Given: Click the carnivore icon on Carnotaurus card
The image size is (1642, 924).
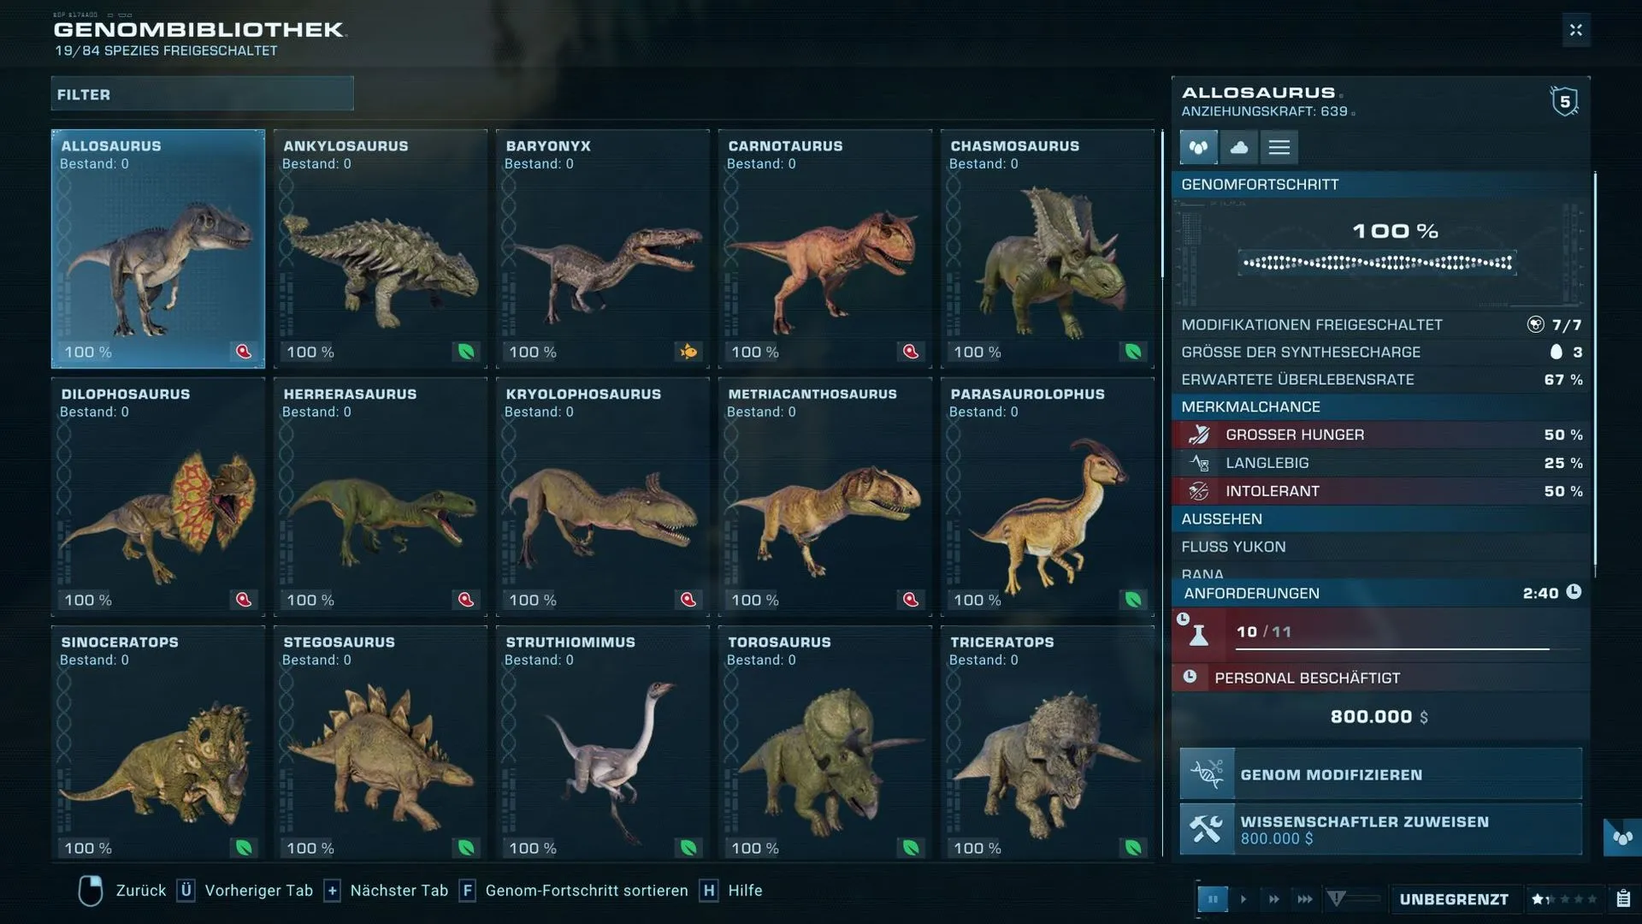Looking at the screenshot, I should click(910, 352).
